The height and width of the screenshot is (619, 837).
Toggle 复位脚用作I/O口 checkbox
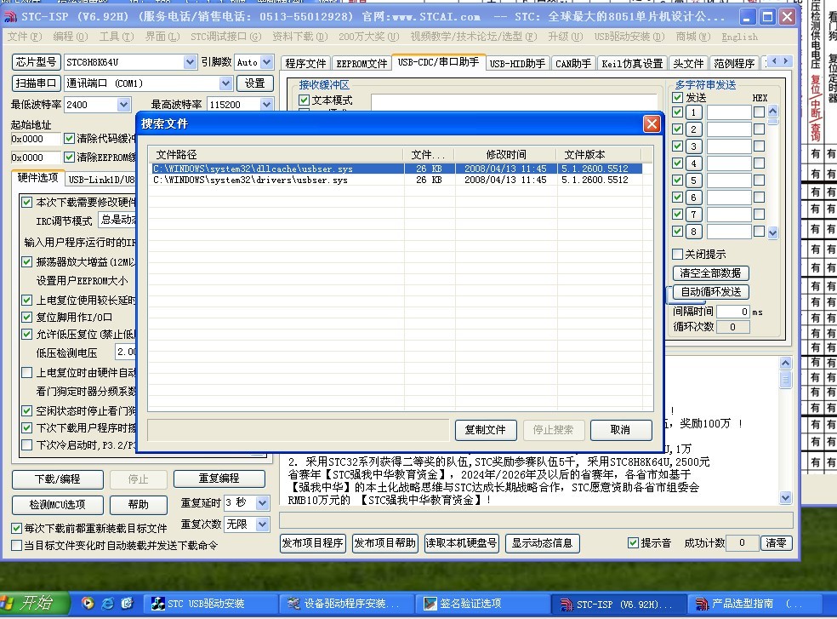click(26, 317)
